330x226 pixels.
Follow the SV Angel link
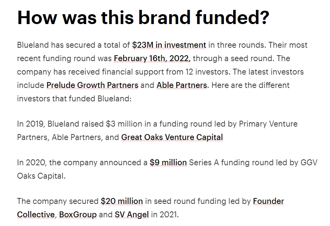click(132, 215)
